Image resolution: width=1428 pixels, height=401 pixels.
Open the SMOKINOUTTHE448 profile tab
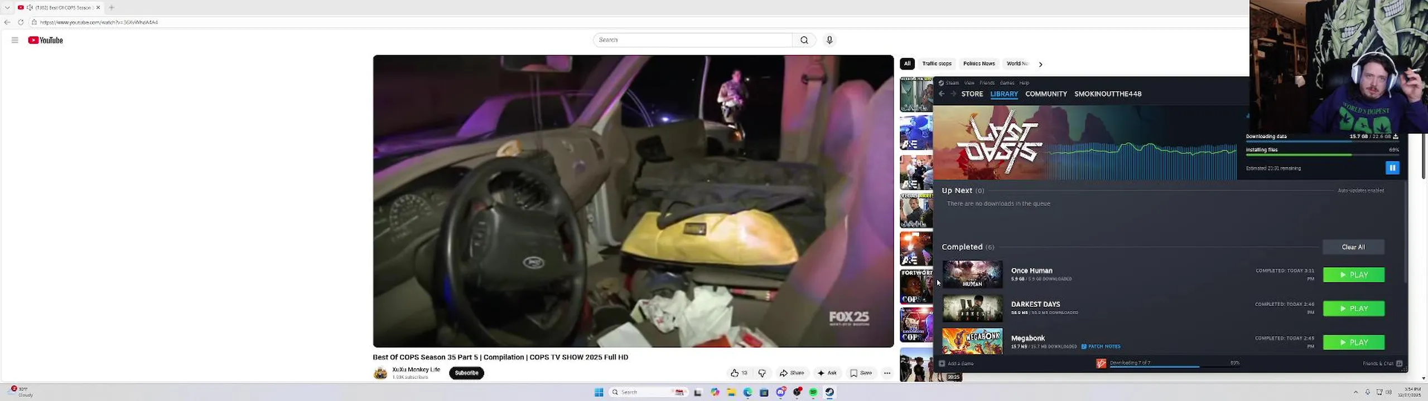click(1108, 94)
